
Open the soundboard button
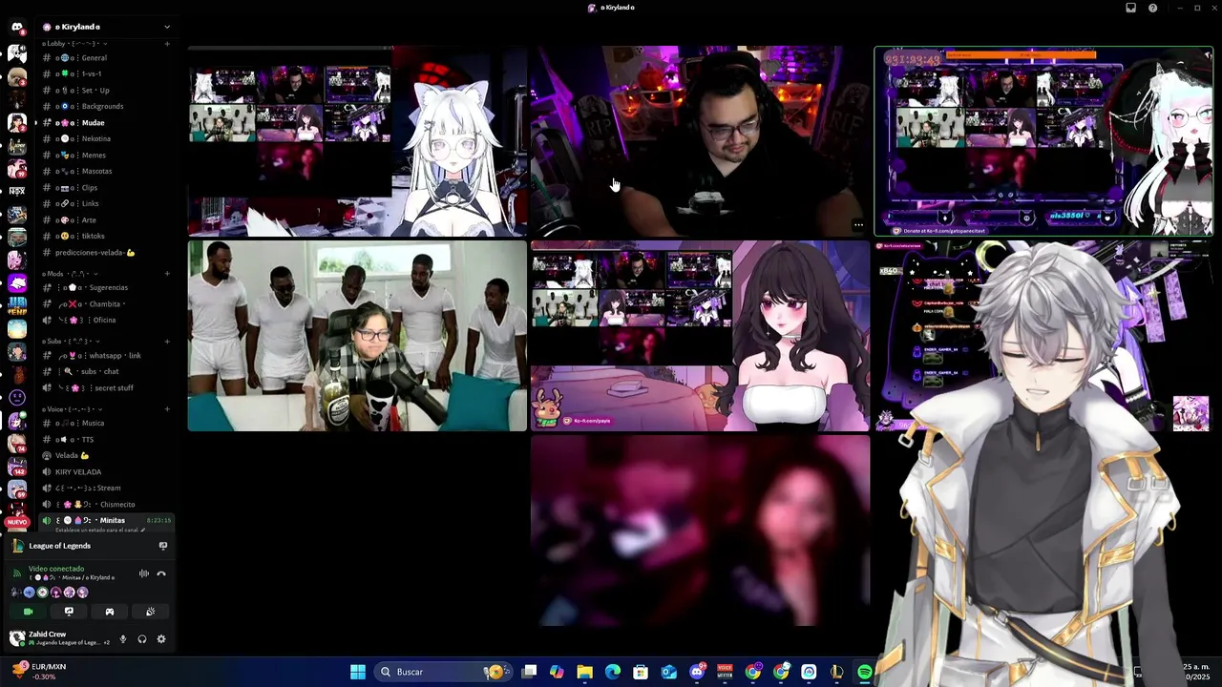point(150,612)
